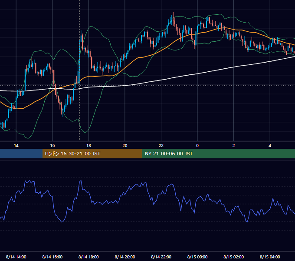
Task: Click the hour label 0 under the price chart
Action: point(197,146)
